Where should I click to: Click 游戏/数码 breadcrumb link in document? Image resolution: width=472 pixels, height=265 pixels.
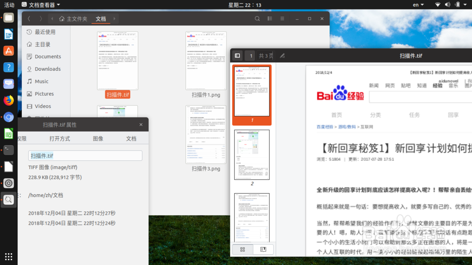pos(347,127)
